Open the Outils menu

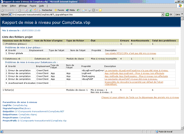(41, 6)
